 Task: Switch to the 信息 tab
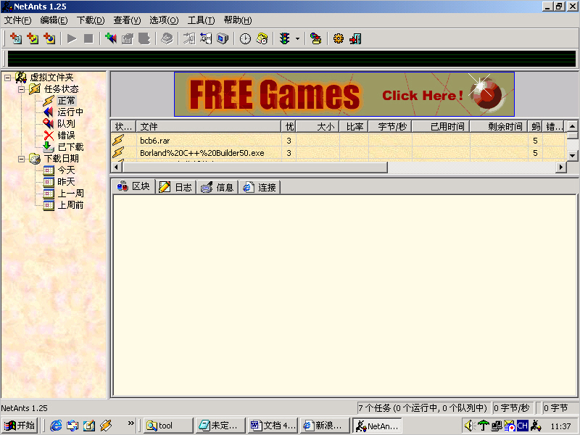pos(217,188)
